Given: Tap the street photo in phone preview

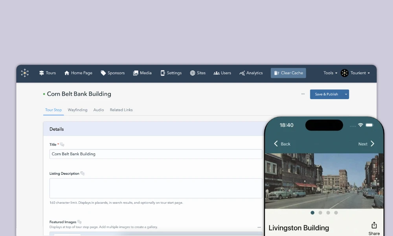Looking at the screenshot, I should point(324,181).
